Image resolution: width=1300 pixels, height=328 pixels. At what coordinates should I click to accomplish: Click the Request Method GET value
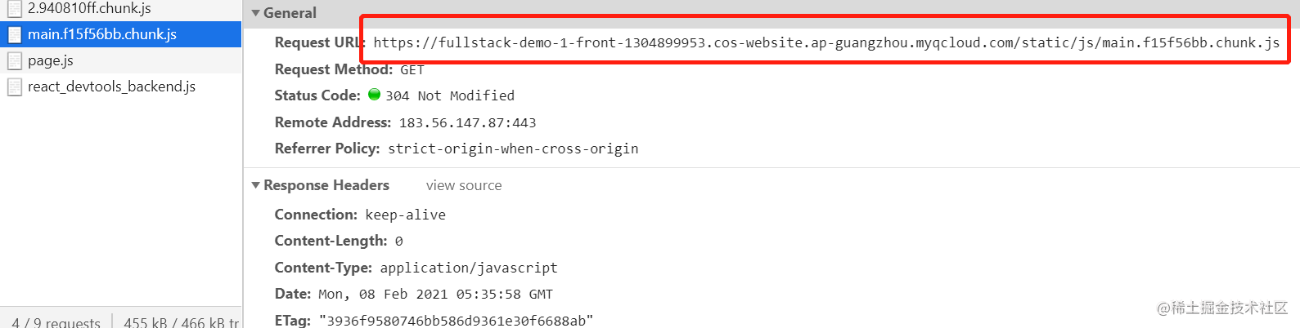click(412, 70)
